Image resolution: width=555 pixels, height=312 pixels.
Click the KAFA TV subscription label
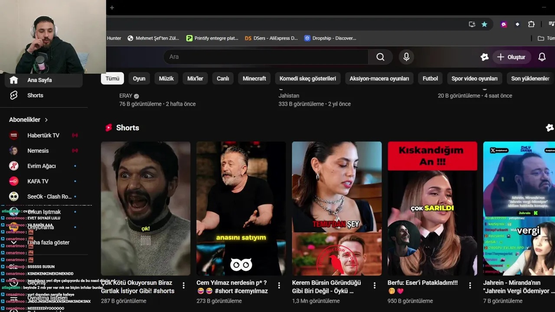pos(38,181)
